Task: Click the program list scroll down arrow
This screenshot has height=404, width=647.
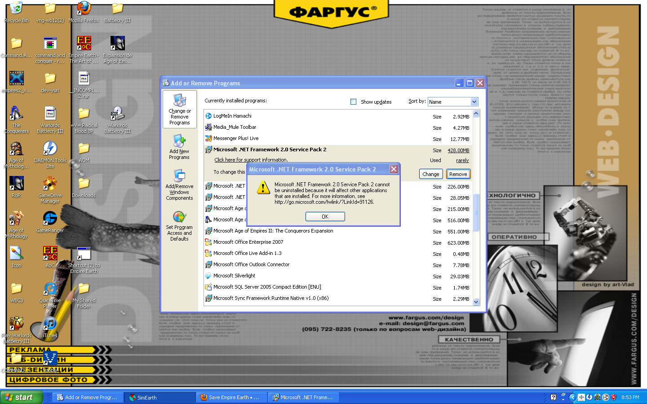Action: coord(476,302)
